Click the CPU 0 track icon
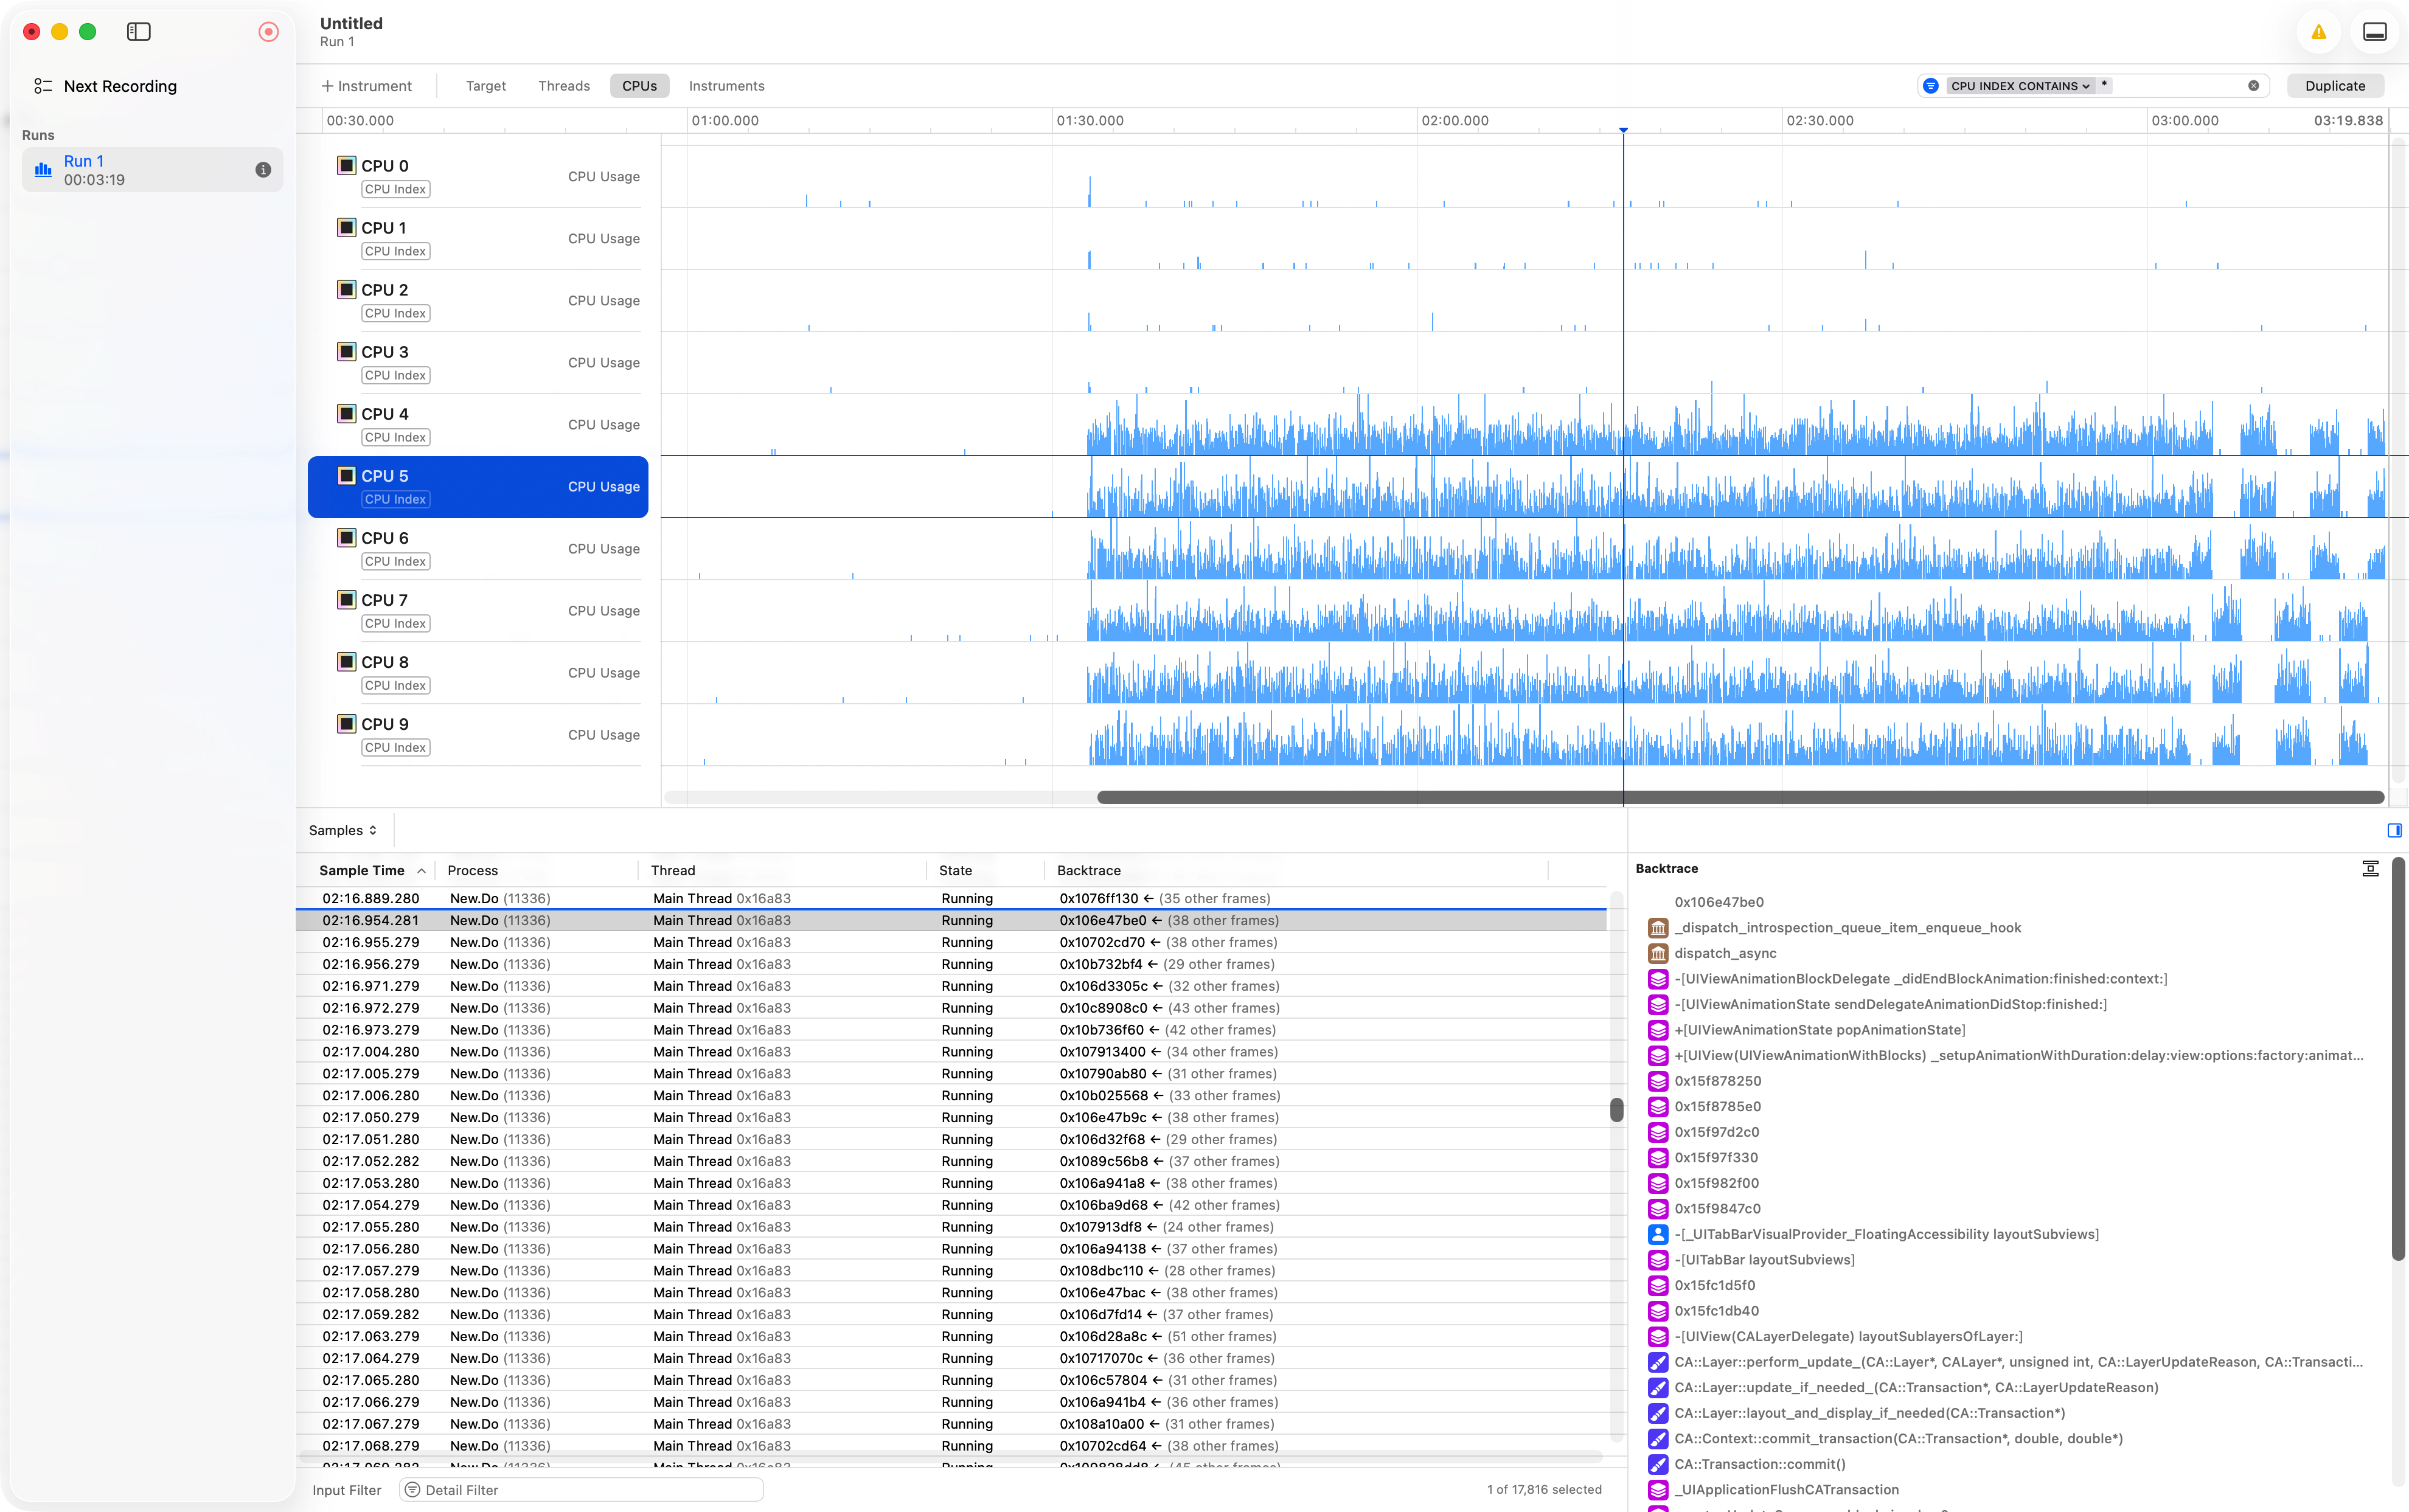Screen dimensions: 2409x1512 [347, 165]
